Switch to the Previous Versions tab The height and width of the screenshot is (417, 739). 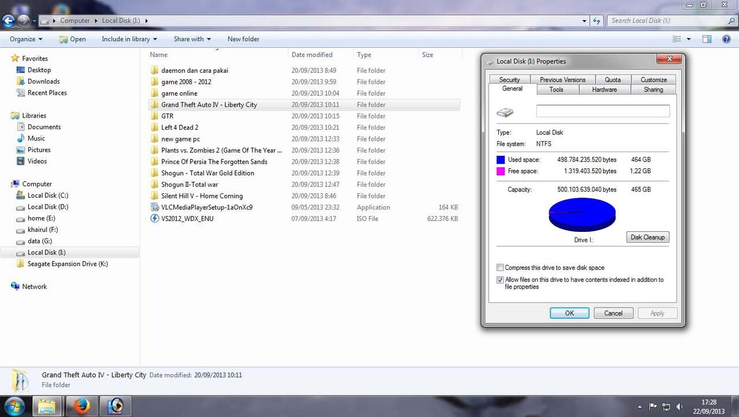point(562,80)
